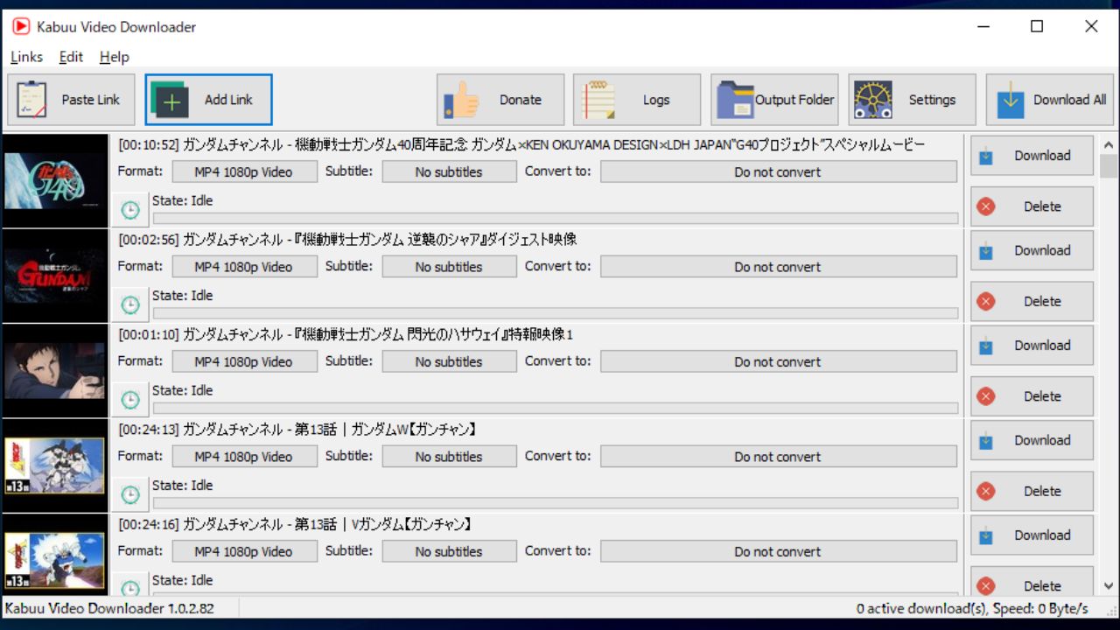1120x630 pixels.
Task: Click title '第13話 | ガンダムW【ガンチャン】'
Action: [386, 430]
